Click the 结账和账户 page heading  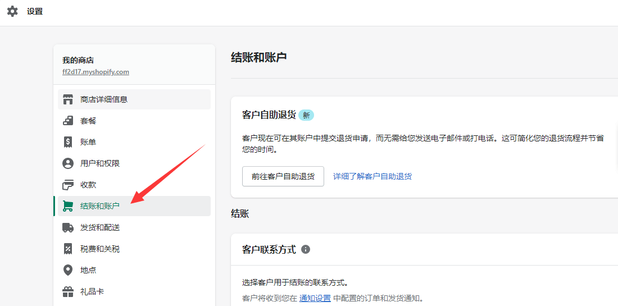(258, 57)
